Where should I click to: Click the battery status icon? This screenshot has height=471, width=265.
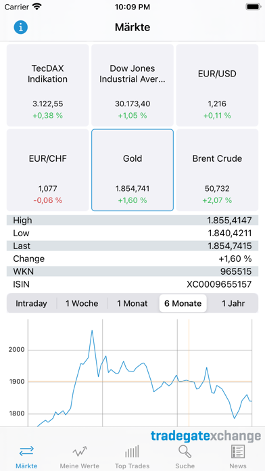click(254, 7)
